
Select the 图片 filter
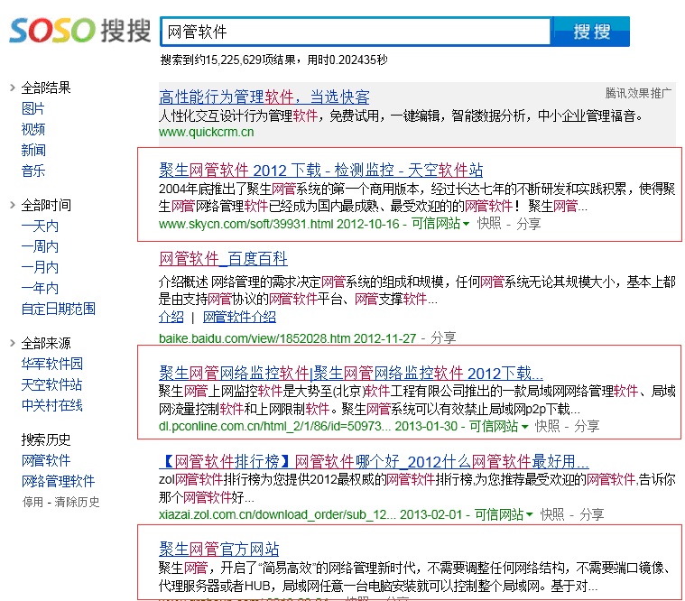[x=33, y=108]
